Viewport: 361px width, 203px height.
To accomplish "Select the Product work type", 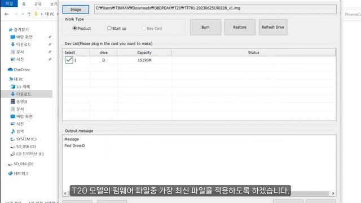I will click(82, 28).
